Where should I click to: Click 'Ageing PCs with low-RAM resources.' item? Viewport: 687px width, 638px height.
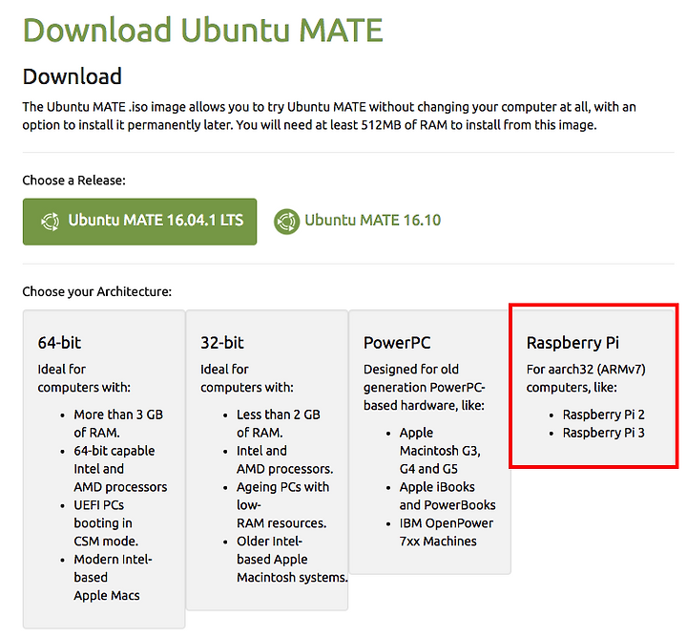click(283, 505)
